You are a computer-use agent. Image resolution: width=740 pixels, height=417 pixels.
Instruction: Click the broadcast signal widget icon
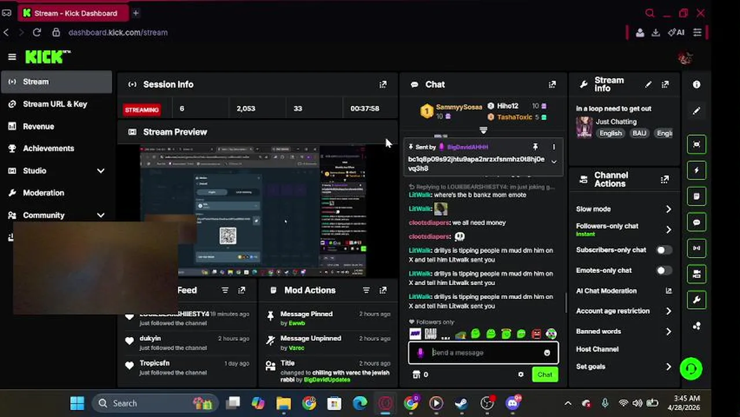coord(697,248)
